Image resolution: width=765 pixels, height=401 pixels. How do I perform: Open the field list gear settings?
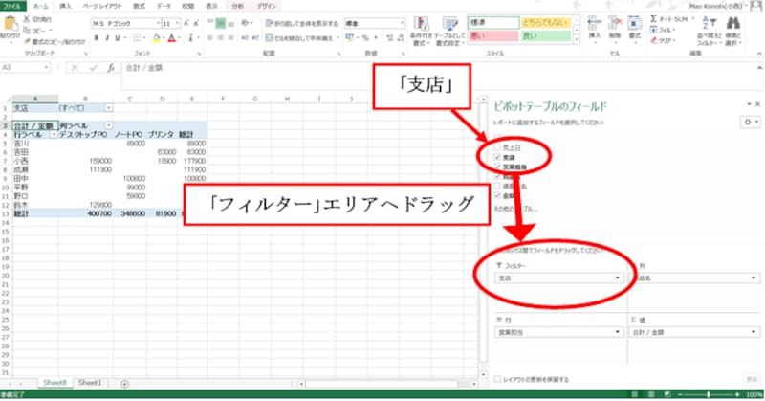pyautogui.click(x=748, y=123)
